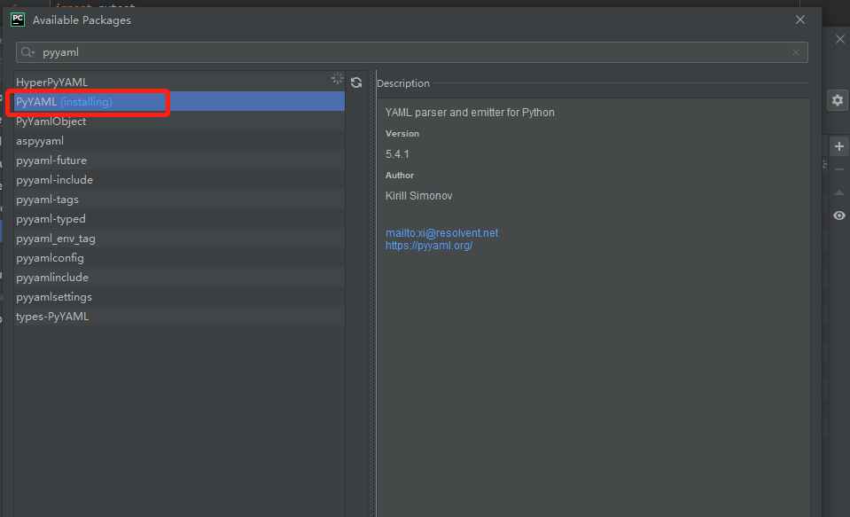Click the minus remove package button
The height and width of the screenshot is (517, 850).
pyautogui.click(x=839, y=169)
